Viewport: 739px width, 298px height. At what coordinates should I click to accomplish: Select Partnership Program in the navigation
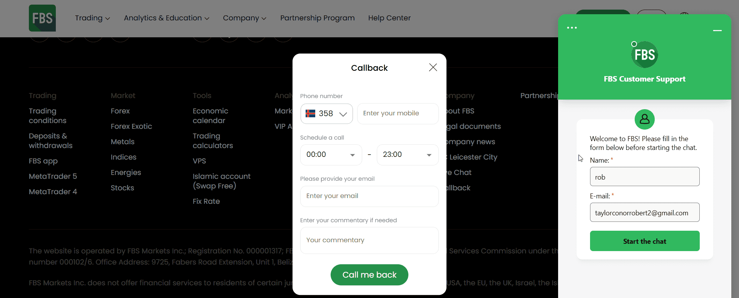click(317, 18)
